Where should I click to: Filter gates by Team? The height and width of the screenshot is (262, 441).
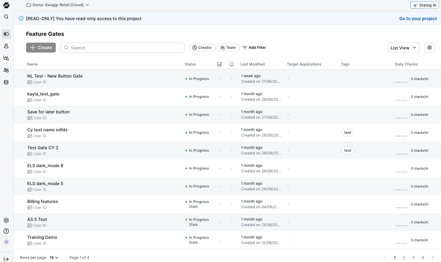tap(228, 48)
